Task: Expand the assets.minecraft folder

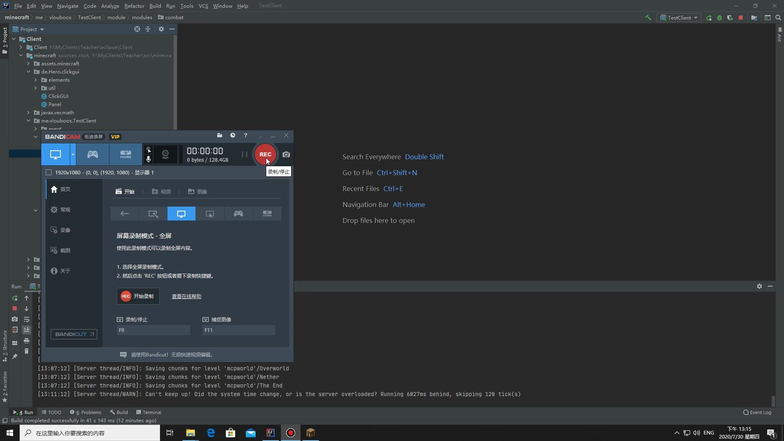Action: 28,63
